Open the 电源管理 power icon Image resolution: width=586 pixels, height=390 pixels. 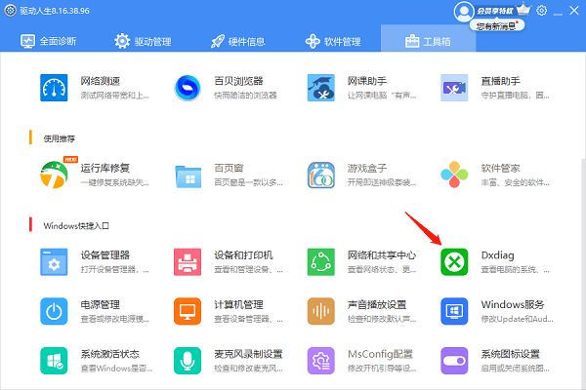(54, 311)
